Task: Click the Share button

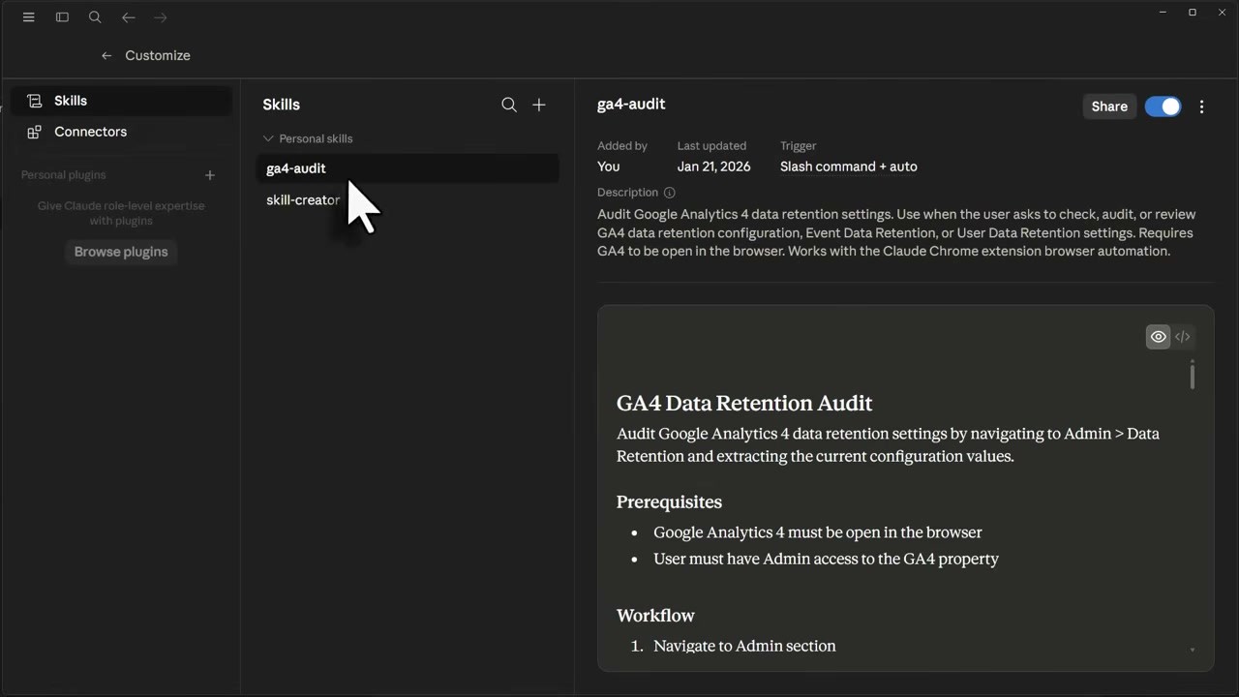Action: (x=1109, y=106)
